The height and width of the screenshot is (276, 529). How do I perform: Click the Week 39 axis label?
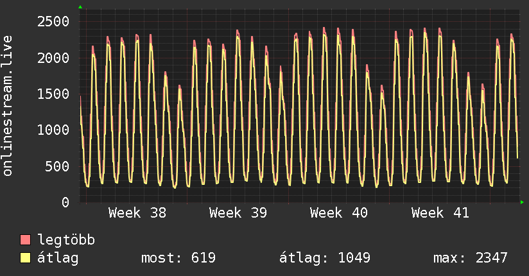pos(238,213)
